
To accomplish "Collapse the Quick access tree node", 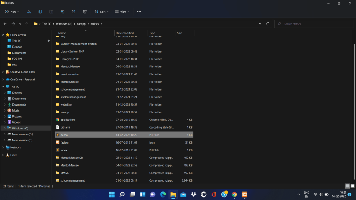I will point(3,35).
